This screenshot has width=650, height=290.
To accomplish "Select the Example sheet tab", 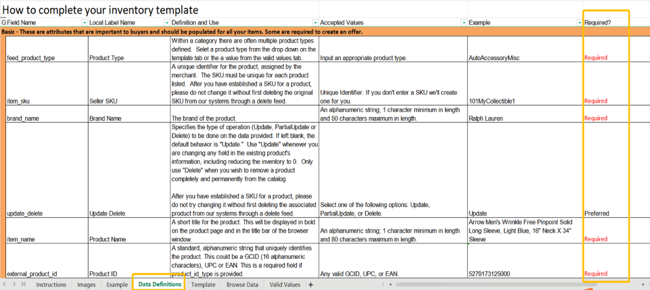I will [x=117, y=285].
